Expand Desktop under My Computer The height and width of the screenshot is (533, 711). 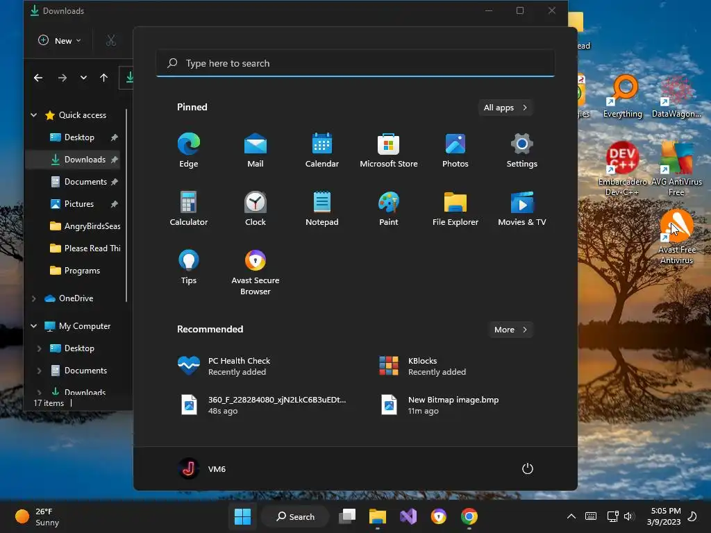click(40, 348)
